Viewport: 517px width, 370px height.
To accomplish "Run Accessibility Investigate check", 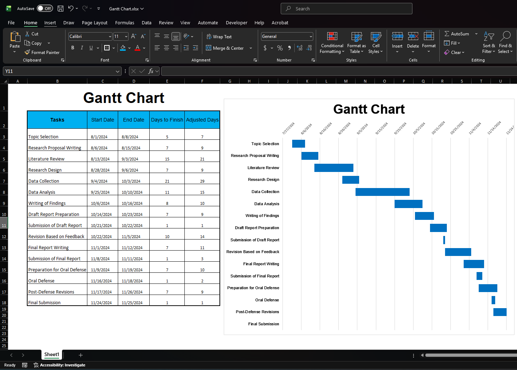I will click(x=59, y=365).
